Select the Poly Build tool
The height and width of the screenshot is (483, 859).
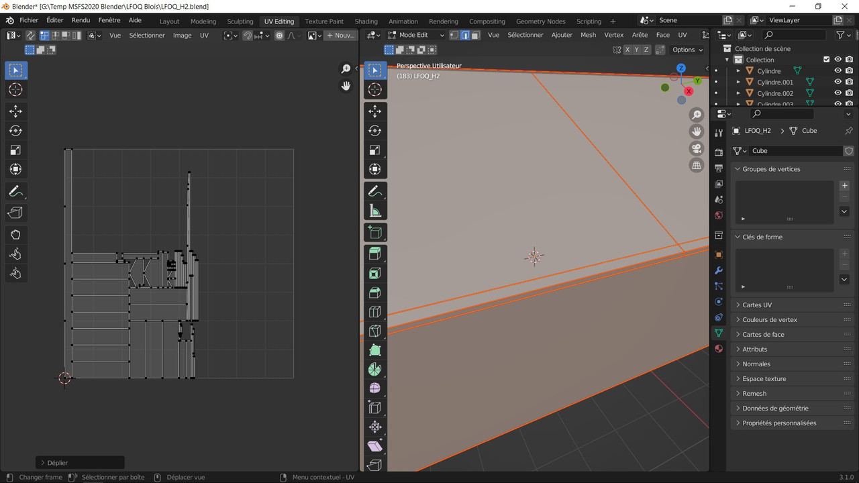point(375,351)
